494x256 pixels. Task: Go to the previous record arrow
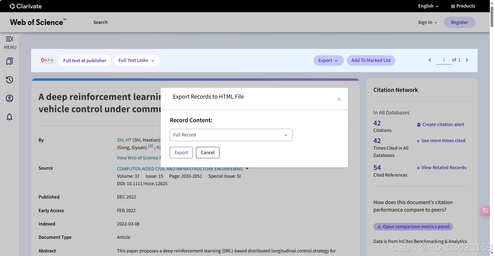coord(430,60)
